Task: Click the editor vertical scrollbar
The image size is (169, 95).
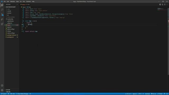Action: (168, 41)
